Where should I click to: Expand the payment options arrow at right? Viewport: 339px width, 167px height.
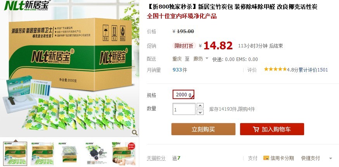click(330, 158)
